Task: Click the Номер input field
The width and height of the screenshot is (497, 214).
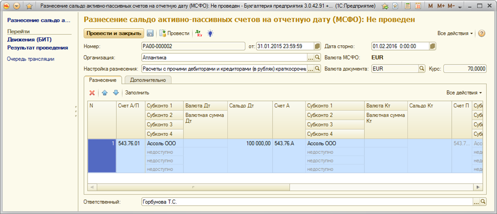Action: tap(194, 46)
